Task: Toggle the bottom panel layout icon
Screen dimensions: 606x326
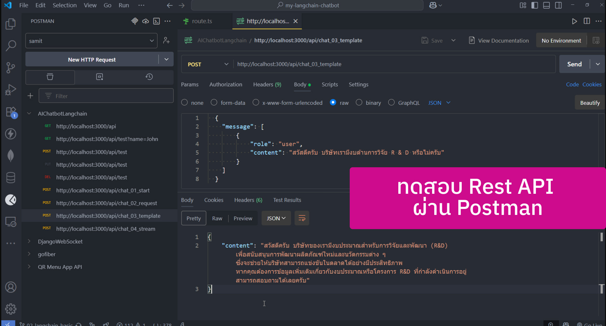Action: [x=546, y=5]
